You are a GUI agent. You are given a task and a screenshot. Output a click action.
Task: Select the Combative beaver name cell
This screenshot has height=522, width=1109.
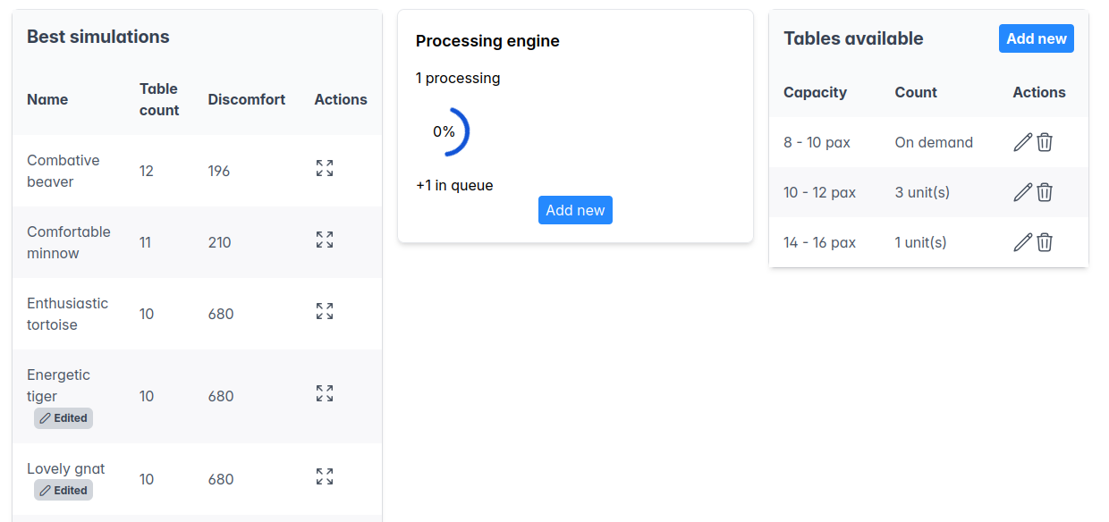(x=63, y=171)
